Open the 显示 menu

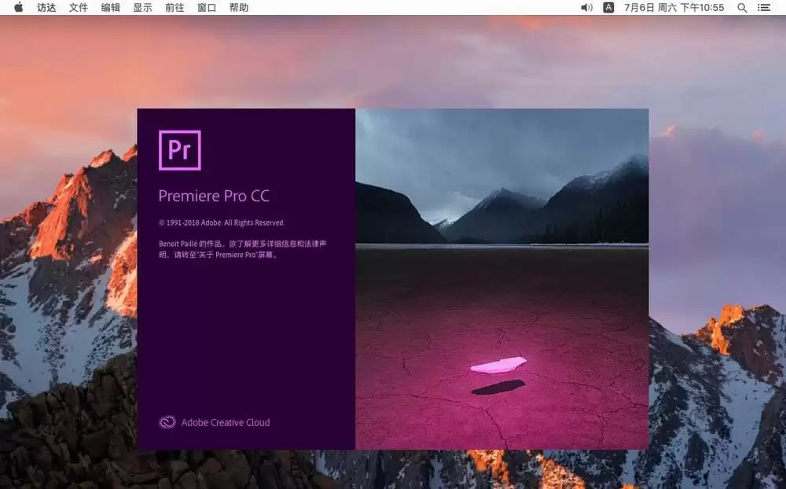(143, 8)
